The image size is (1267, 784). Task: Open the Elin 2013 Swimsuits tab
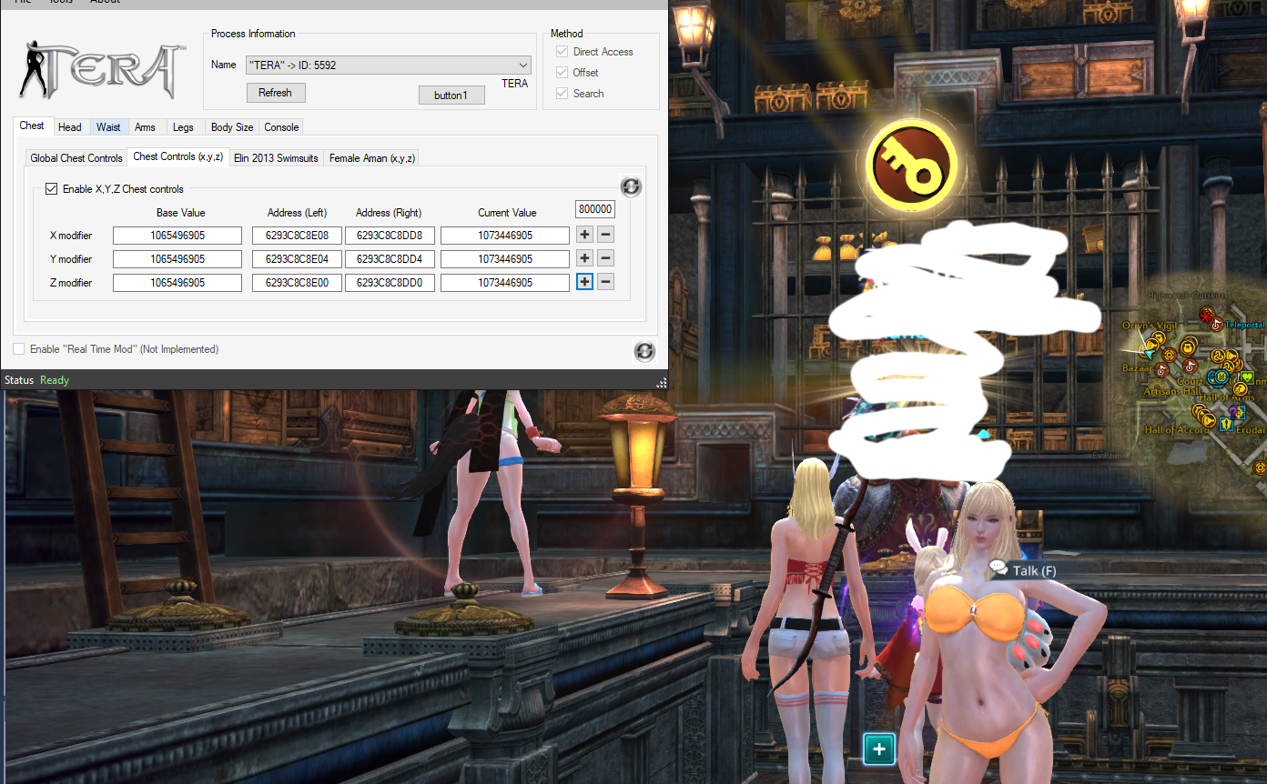point(276,158)
